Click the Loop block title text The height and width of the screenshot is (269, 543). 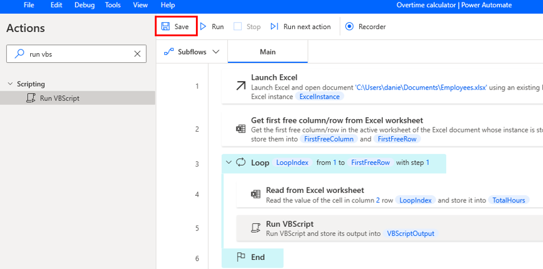(x=260, y=163)
